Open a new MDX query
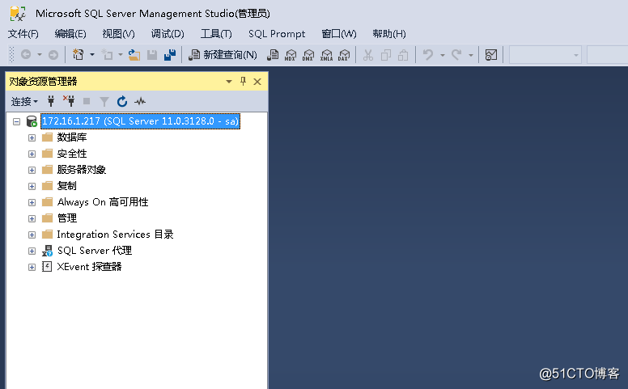 (x=291, y=55)
